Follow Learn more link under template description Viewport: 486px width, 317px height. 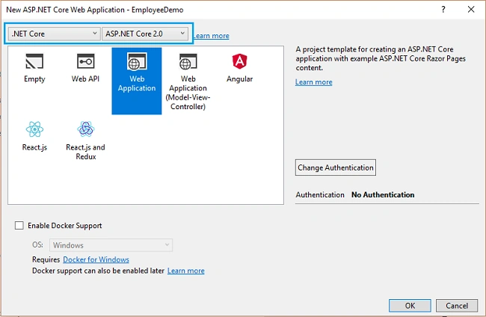(x=314, y=82)
